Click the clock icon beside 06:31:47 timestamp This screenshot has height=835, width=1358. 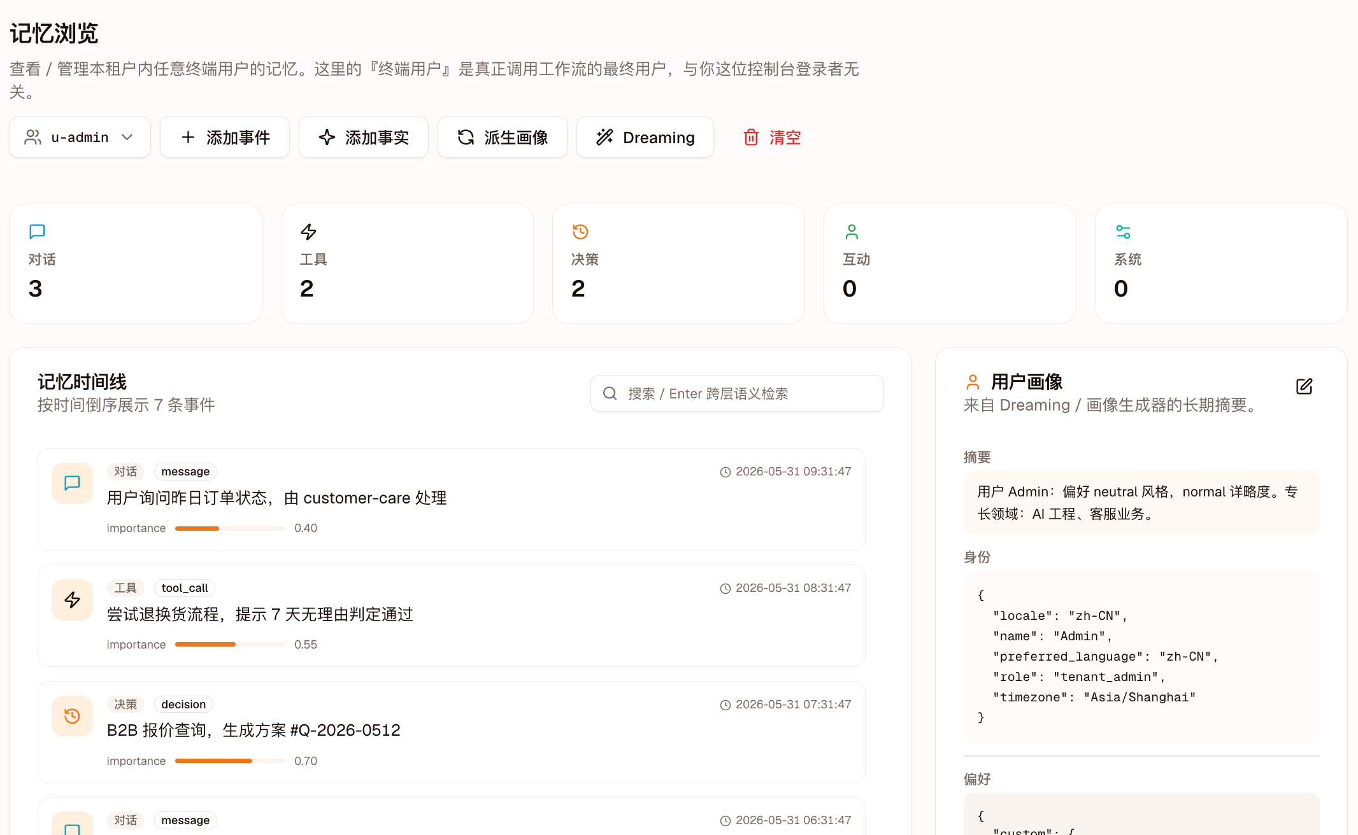725,821
